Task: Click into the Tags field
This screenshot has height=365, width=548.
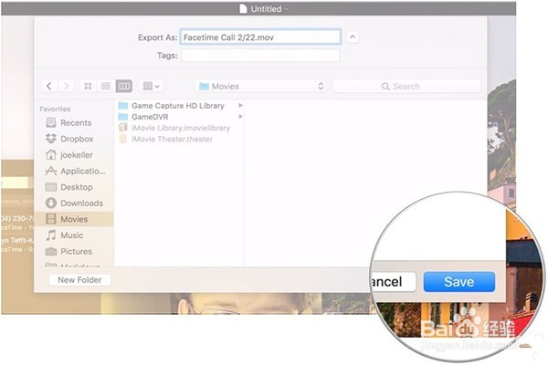Action: [260, 55]
